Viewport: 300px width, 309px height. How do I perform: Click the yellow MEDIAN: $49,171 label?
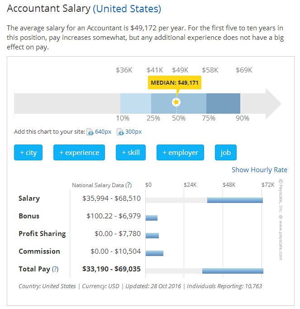(x=175, y=83)
